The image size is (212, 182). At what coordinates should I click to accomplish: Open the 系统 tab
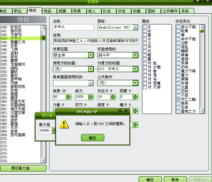tap(187, 11)
